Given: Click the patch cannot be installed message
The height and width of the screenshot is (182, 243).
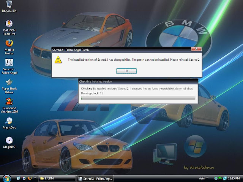Looking at the screenshot, I should tap(134, 60).
